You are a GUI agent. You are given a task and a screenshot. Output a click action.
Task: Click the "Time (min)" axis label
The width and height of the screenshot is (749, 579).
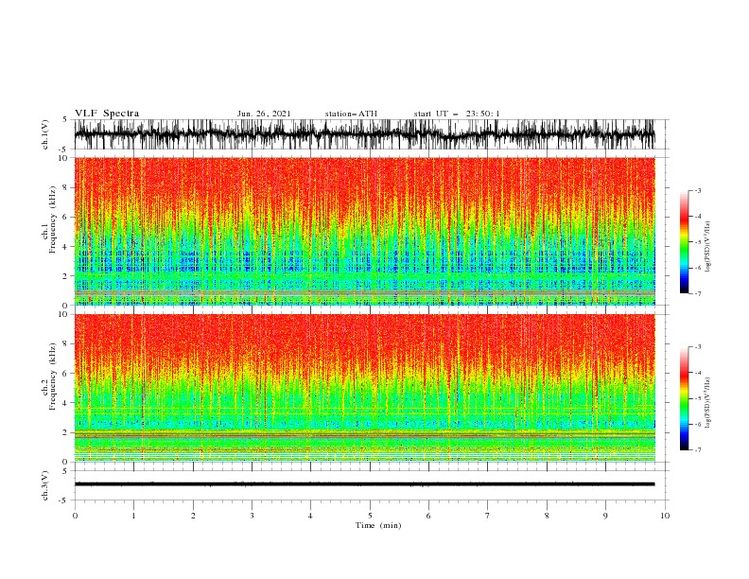pyautogui.click(x=378, y=525)
